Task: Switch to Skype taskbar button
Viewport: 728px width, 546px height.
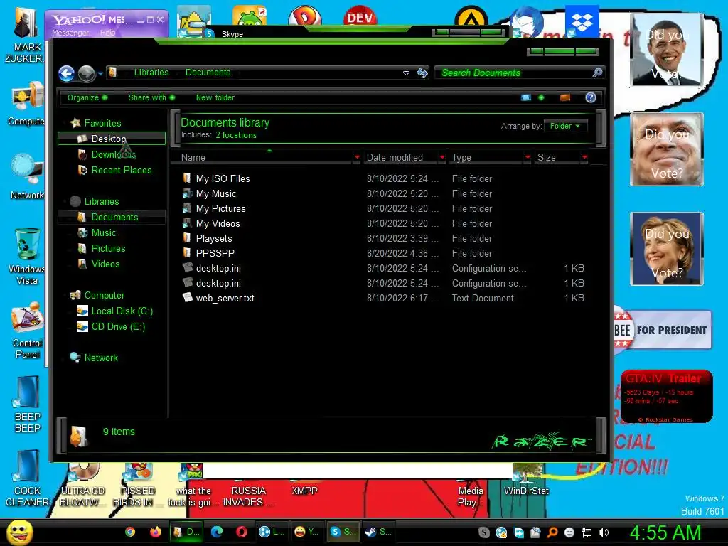Action: 342,532
